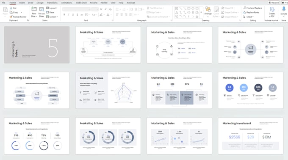Screen dimensions: 288x160
Task: Open the Shape Fill dropdown
Action: tap(228, 8)
